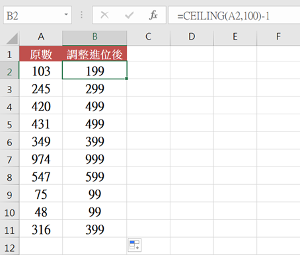
Task: Open the Auto Fill Options icon
Action: pyautogui.click(x=134, y=245)
